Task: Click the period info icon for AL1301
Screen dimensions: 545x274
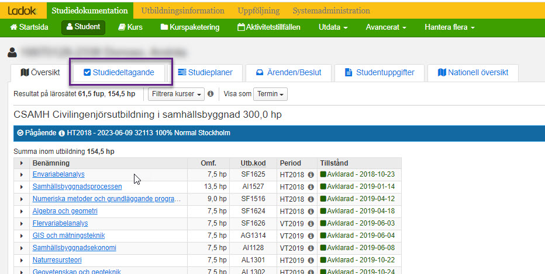Action: coord(311,261)
